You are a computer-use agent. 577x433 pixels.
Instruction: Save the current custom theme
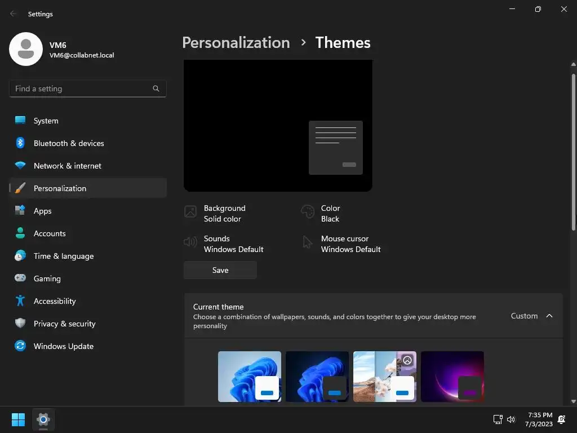(x=220, y=270)
